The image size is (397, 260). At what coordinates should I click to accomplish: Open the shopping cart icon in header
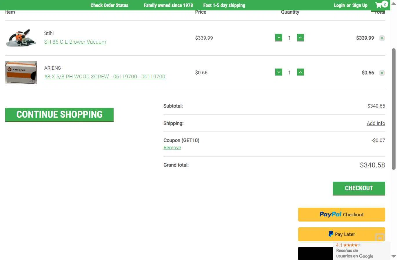click(381, 5)
